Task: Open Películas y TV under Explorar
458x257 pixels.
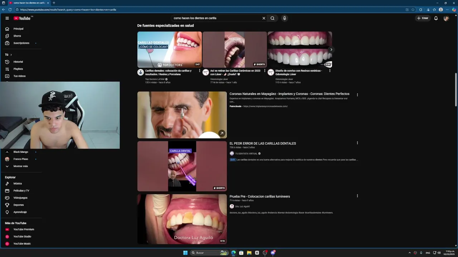Action: coord(21,191)
